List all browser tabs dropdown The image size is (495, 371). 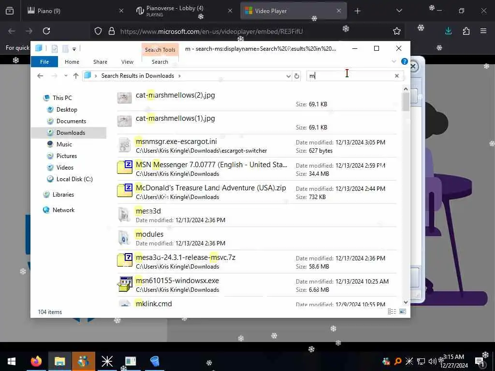point(399,11)
